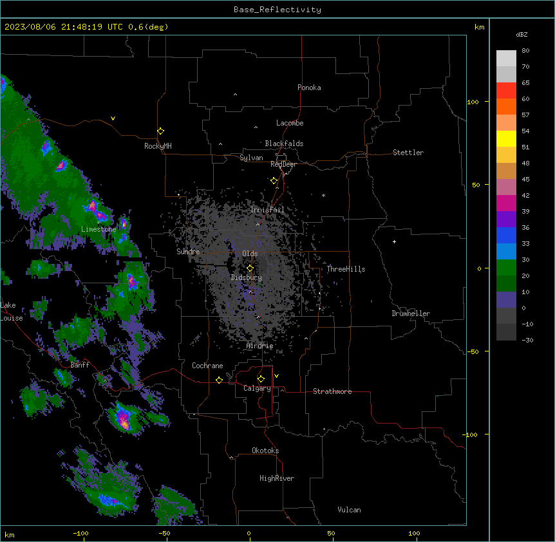Screen dimensions: 555x542
Task: Select the Banff label
Action: click(80, 365)
